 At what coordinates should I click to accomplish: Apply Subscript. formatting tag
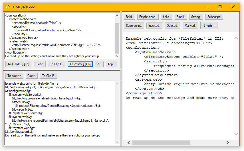tap(214, 17)
